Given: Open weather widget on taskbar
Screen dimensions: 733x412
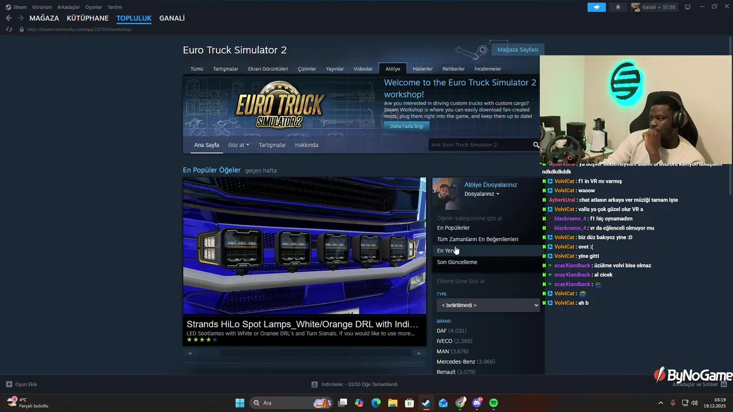Looking at the screenshot, I should point(27,403).
